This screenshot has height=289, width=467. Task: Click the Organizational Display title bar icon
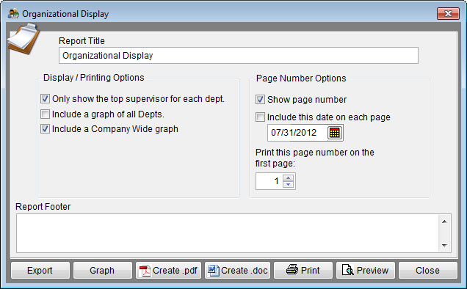13,14
